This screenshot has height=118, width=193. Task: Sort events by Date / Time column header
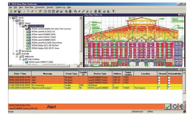(x=20, y=74)
